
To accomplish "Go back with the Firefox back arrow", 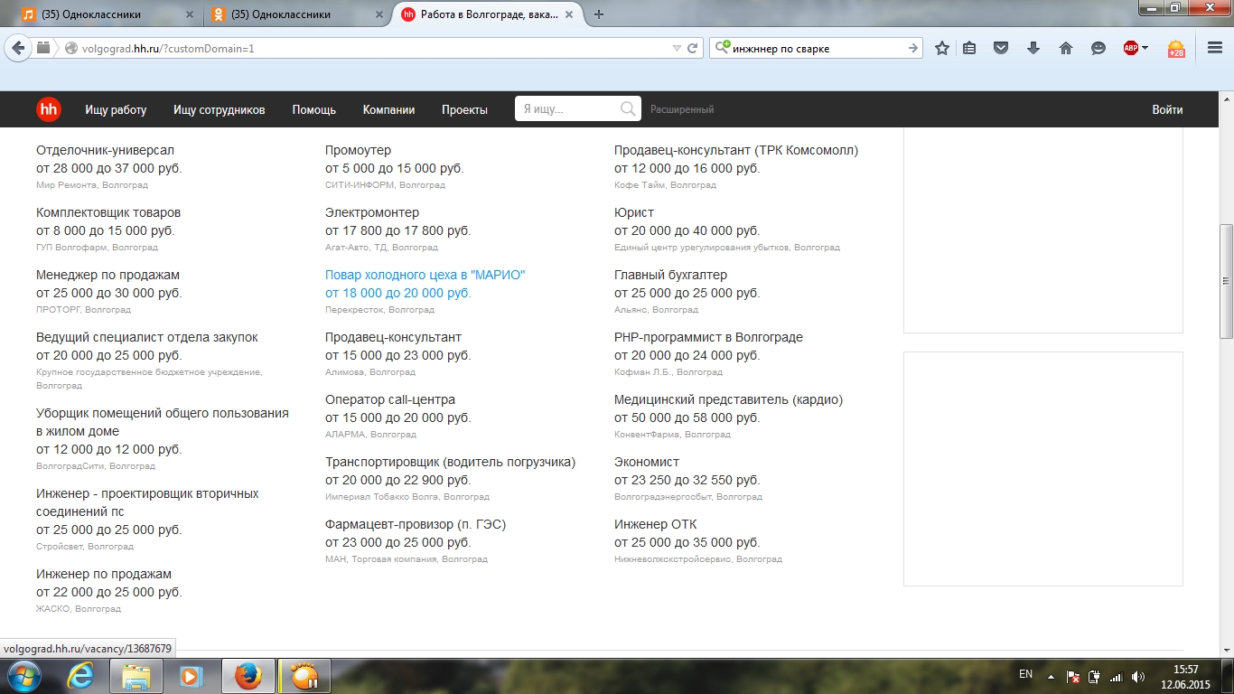I will [19, 48].
